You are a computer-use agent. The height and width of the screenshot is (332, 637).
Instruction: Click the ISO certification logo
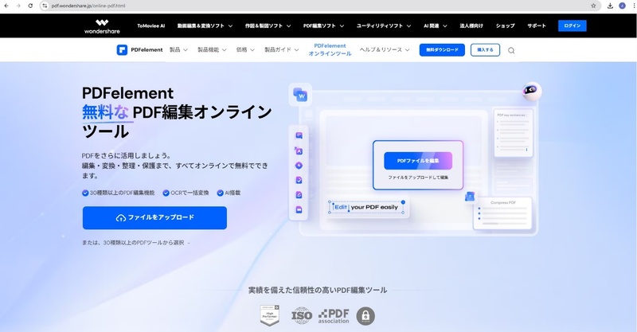[302, 316]
